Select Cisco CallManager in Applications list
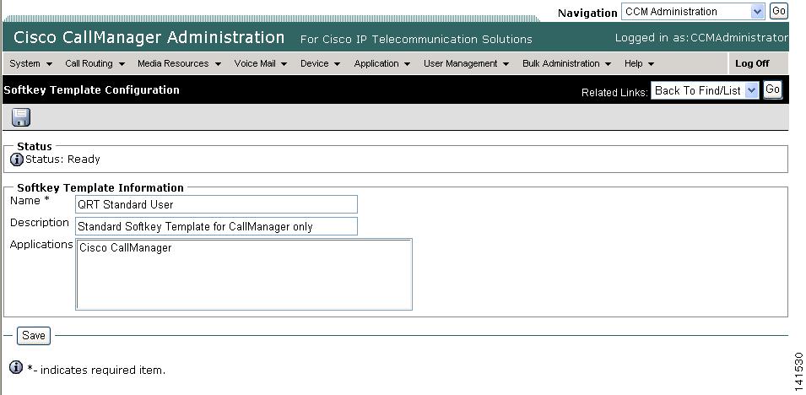 pyautogui.click(x=126, y=248)
